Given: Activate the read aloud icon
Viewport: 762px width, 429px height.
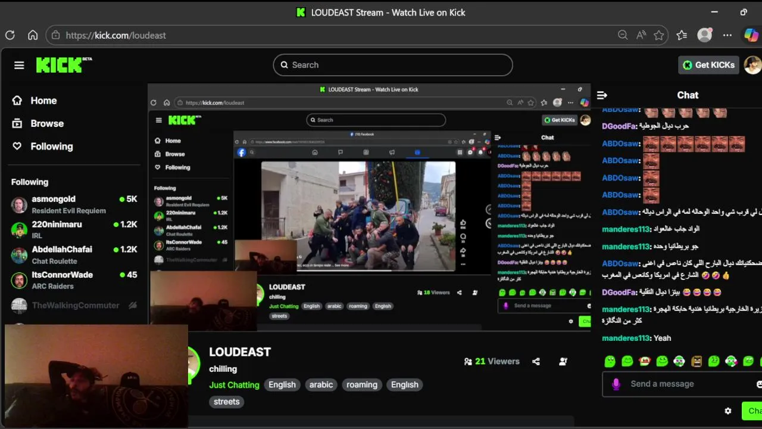Looking at the screenshot, I should pyautogui.click(x=641, y=35).
